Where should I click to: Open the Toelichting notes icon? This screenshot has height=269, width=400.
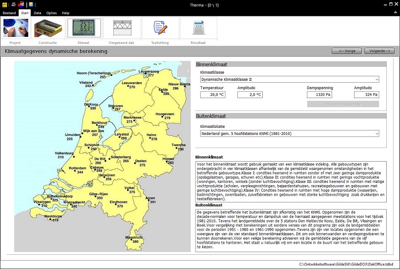[x=160, y=28]
